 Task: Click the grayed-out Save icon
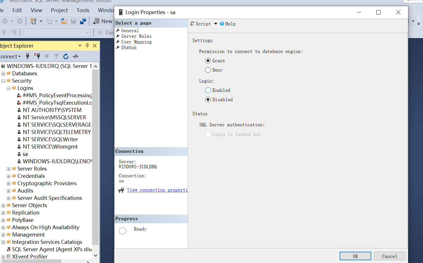point(73,21)
